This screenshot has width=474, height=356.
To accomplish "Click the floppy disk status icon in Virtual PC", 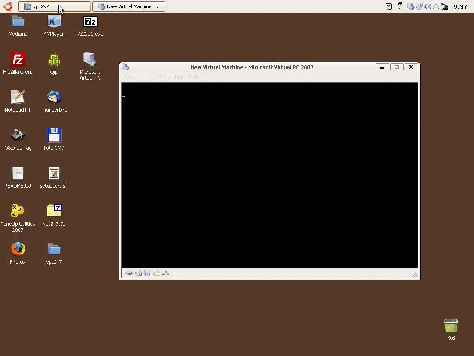I will (x=148, y=273).
